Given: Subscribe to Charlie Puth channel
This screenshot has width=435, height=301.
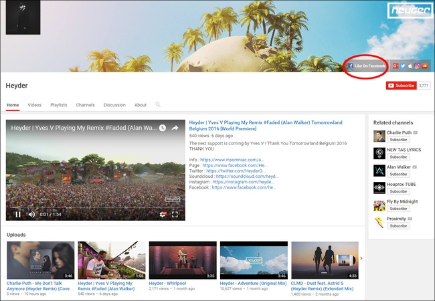Looking at the screenshot, I should 398,140.
